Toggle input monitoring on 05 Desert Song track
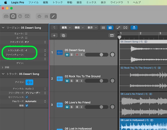 click(x=82, y=55)
